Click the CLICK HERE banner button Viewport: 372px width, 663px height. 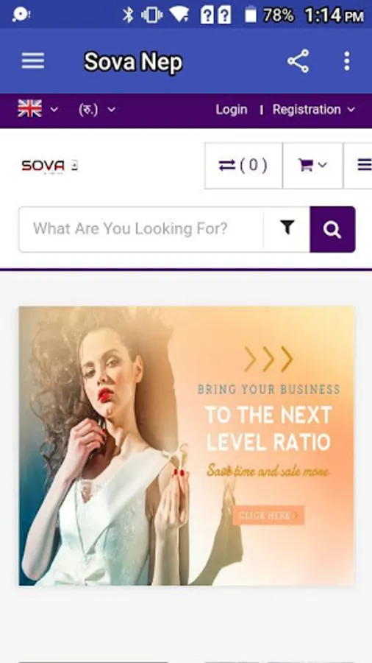(268, 515)
